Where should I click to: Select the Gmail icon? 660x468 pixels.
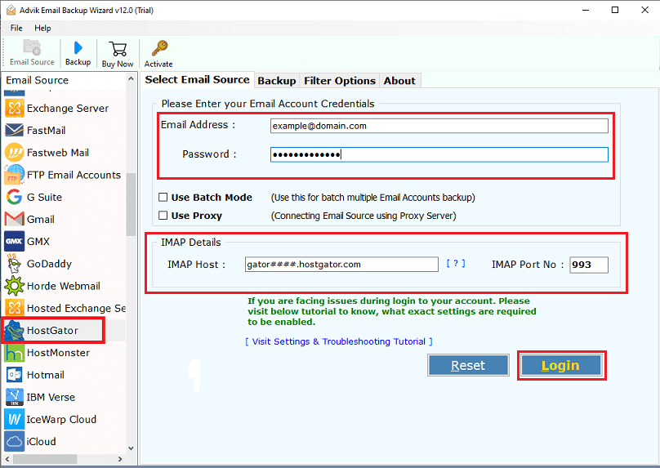tap(15, 219)
